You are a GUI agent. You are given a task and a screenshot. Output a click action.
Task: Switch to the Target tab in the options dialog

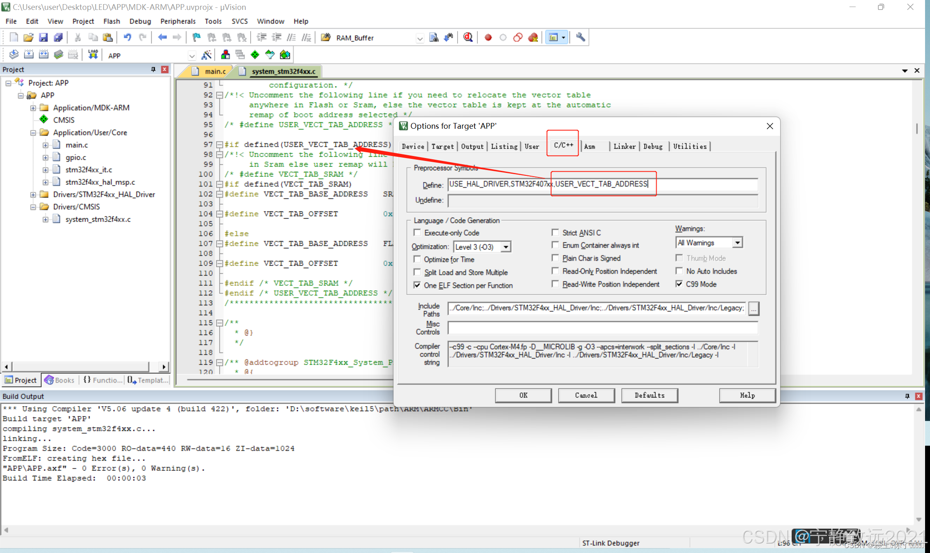click(x=442, y=146)
